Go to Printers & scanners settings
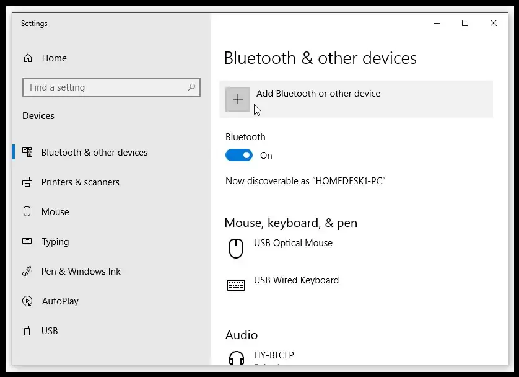 tap(80, 182)
